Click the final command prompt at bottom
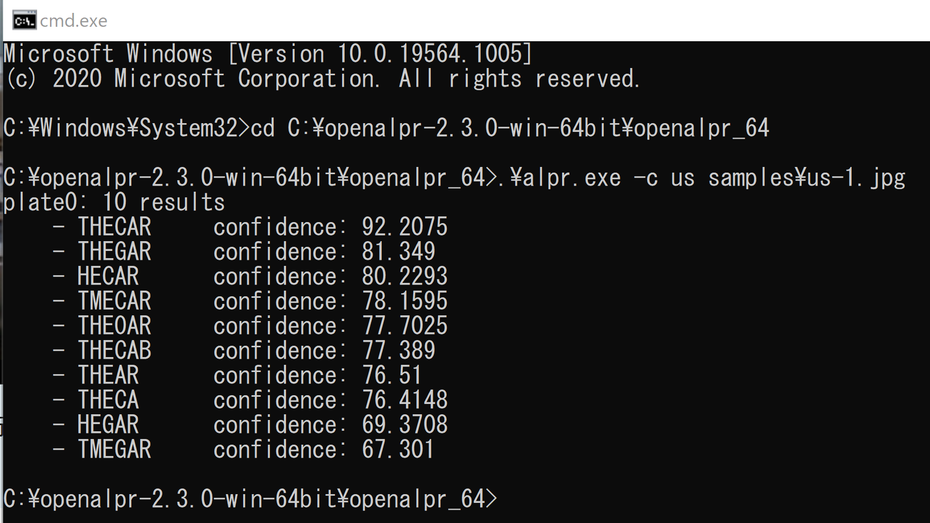The height and width of the screenshot is (523, 930). click(250, 499)
